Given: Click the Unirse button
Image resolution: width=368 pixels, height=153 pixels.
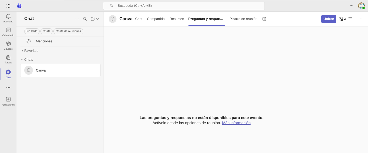Looking at the screenshot, I should pyautogui.click(x=329, y=19).
